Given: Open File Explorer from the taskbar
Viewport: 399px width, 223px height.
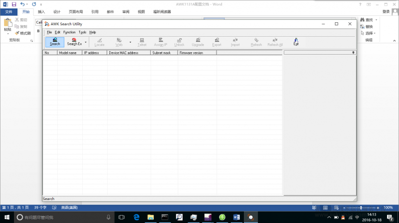Looking at the screenshot, I should pos(151,217).
